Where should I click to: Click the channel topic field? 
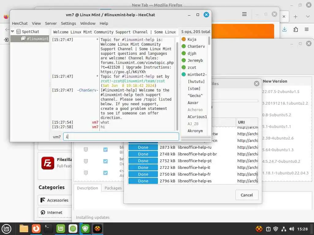pyautogui.click(x=115, y=32)
